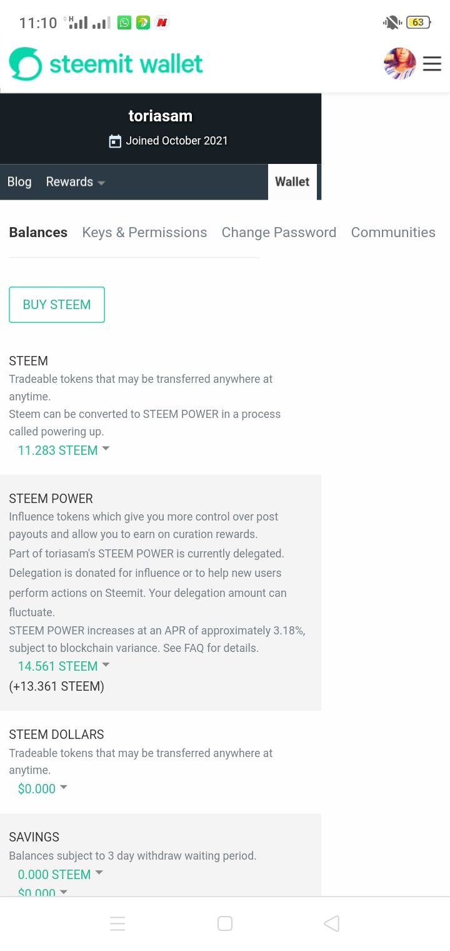Tap the user profile avatar
Screen dimensions: 450x951
tap(400, 64)
